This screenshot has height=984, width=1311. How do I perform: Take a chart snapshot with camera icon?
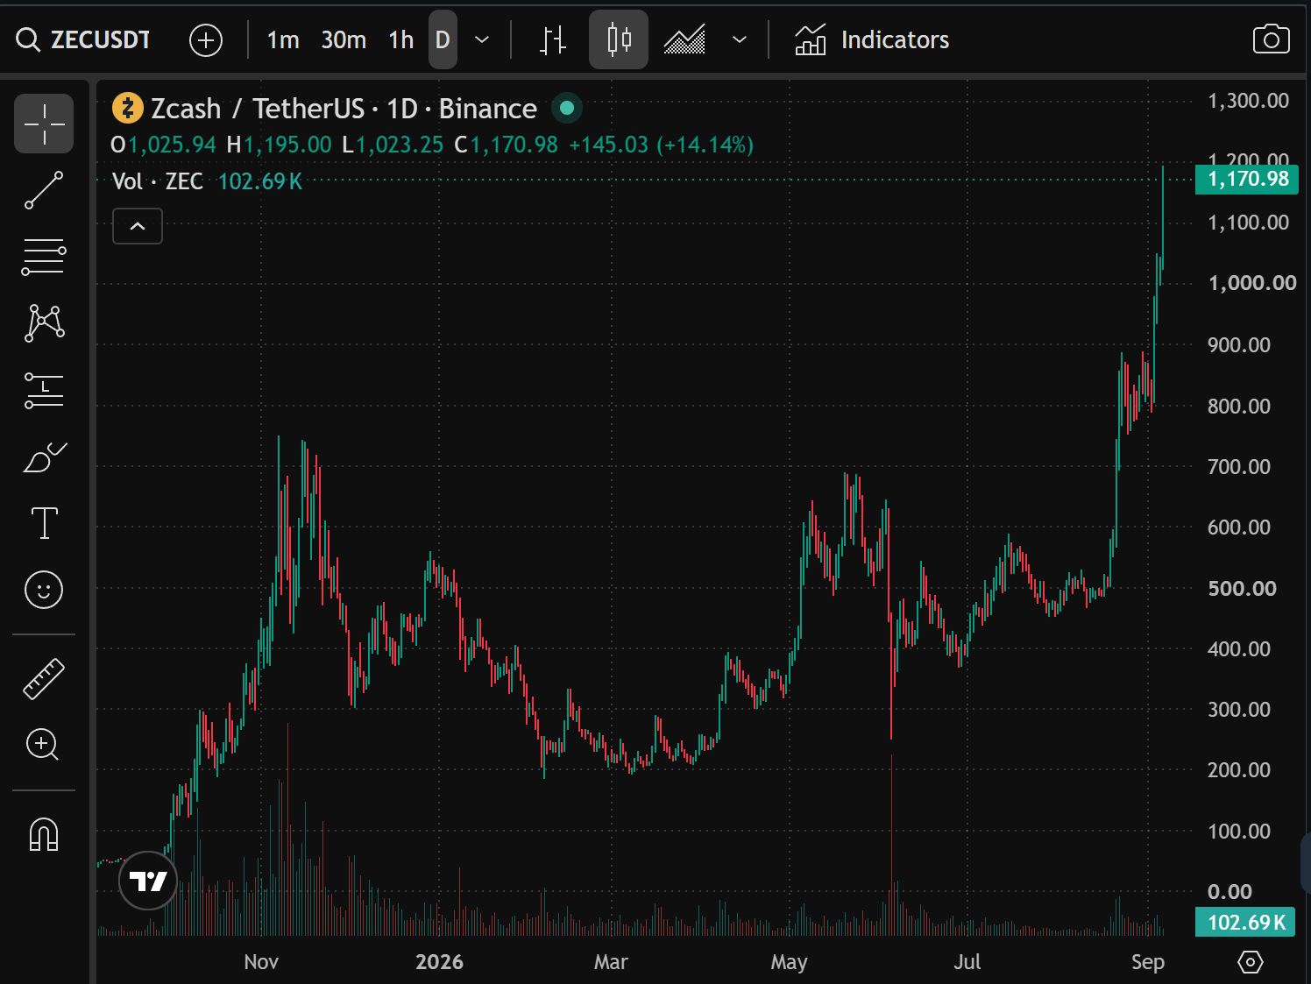1271,40
